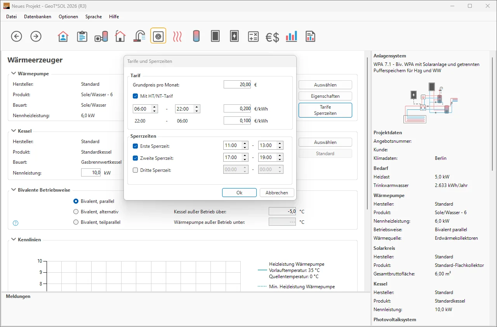497x327 pixels.
Task: Click the Grundpreis pro Monat input field
Action: [x=237, y=85]
